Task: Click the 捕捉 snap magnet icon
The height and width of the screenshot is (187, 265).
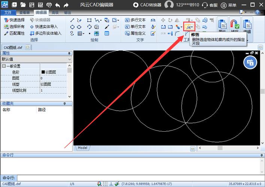Action: tap(235, 26)
